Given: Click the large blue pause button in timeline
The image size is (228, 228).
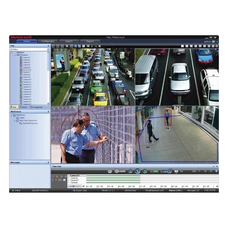Looking at the screenshot, I should tap(137, 171).
